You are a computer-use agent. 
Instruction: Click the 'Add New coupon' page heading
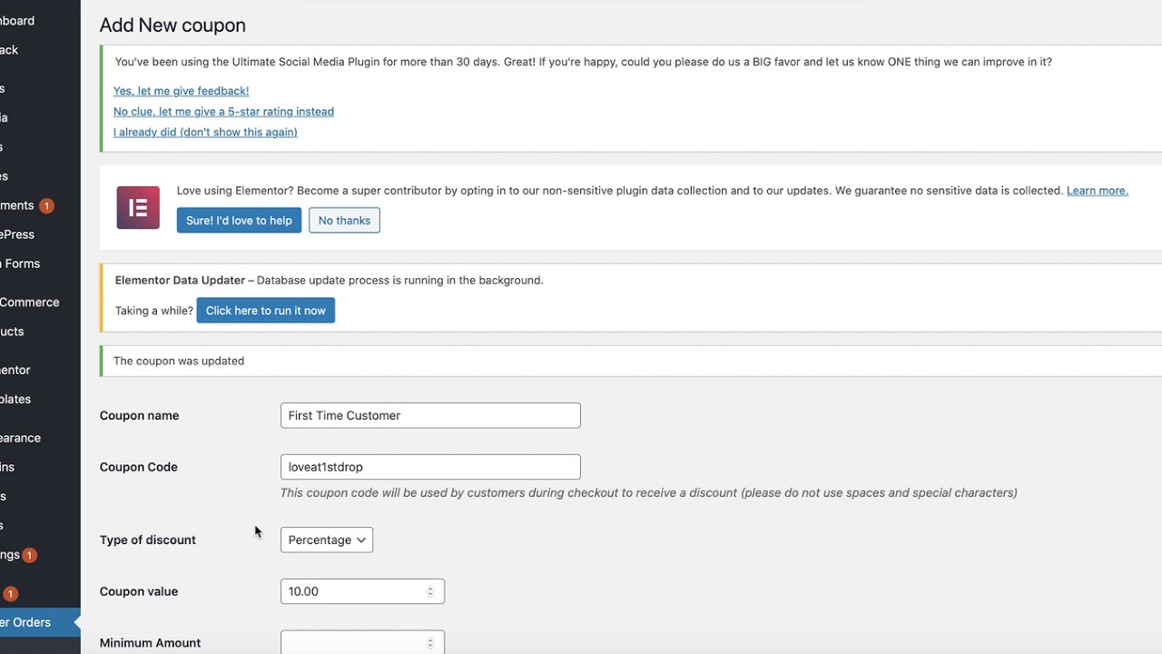[x=172, y=25]
